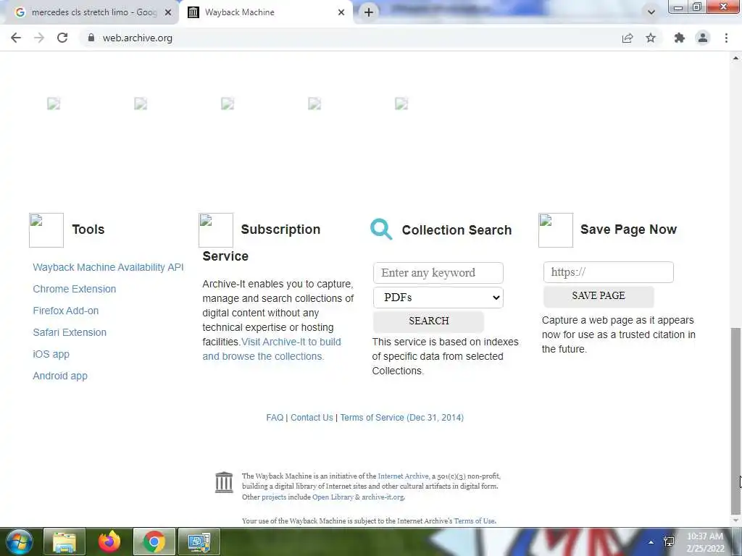The width and height of the screenshot is (742, 556).
Task: Click the Tools section icon
Action: click(x=46, y=229)
